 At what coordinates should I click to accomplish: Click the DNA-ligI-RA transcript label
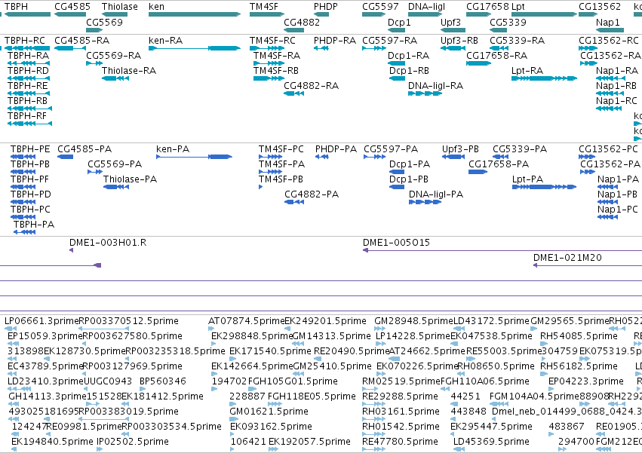click(x=435, y=86)
